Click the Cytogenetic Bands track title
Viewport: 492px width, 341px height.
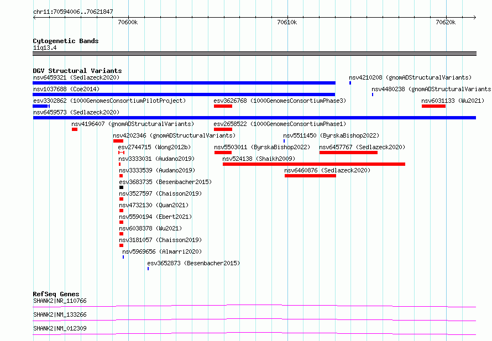tap(66, 41)
